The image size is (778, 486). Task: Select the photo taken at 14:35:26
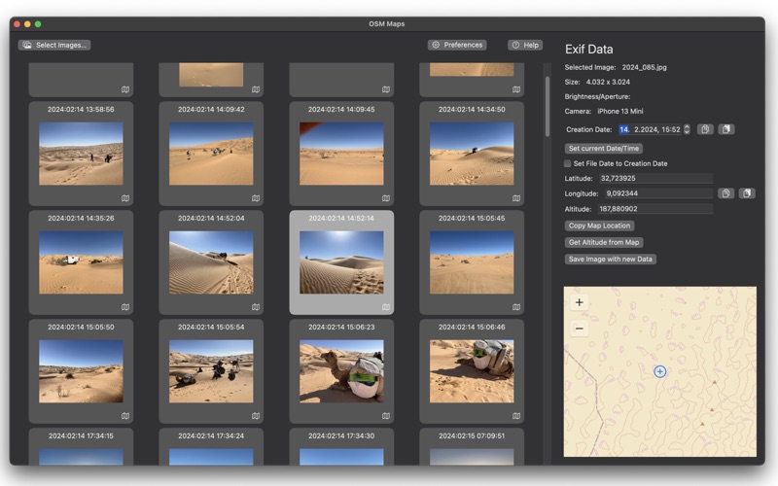click(x=81, y=262)
